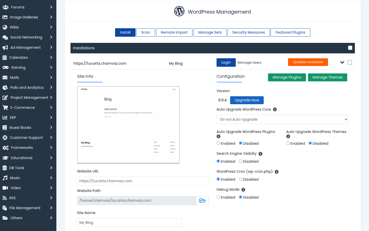This screenshot has width=369, height=231.
Task: Click the Image Galleries picture icon
Action: pyautogui.click(x=5, y=17)
